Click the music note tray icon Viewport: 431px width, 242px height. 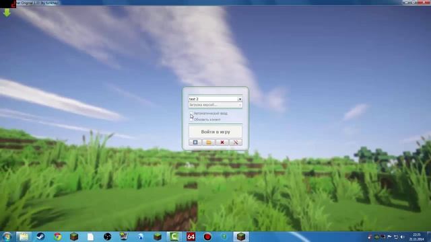pyautogui.click(x=370, y=237)
